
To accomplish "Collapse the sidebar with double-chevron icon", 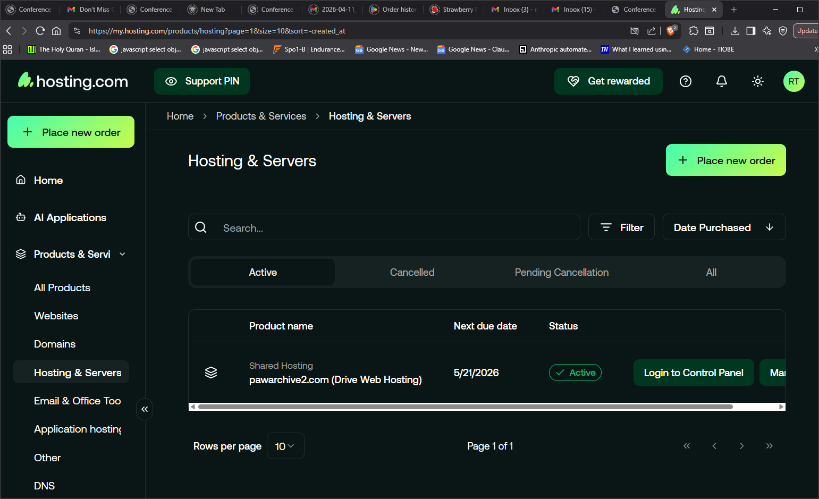I will click(145, 409).
